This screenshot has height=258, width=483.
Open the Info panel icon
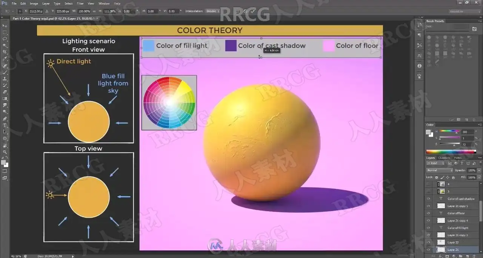(x=420, y=66)
